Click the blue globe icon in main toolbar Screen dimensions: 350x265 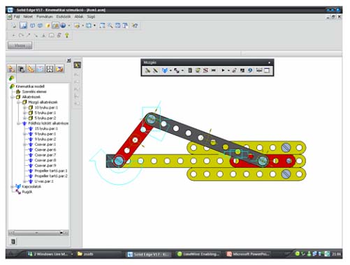(x=63, y=25)
